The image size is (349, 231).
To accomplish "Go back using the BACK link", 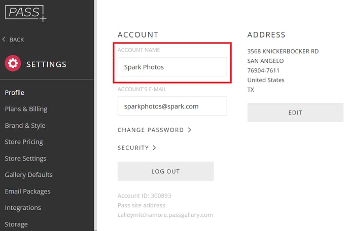I will click(x=17, y=40).
